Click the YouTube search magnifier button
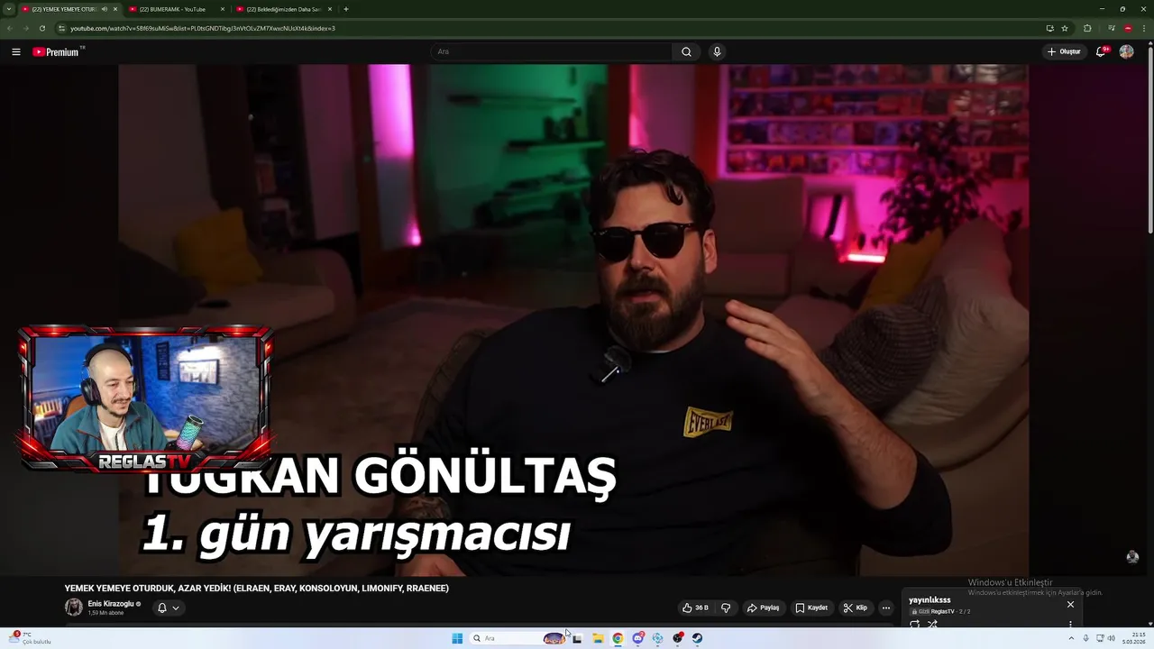 pyautogui.click(x=686, y=51)
